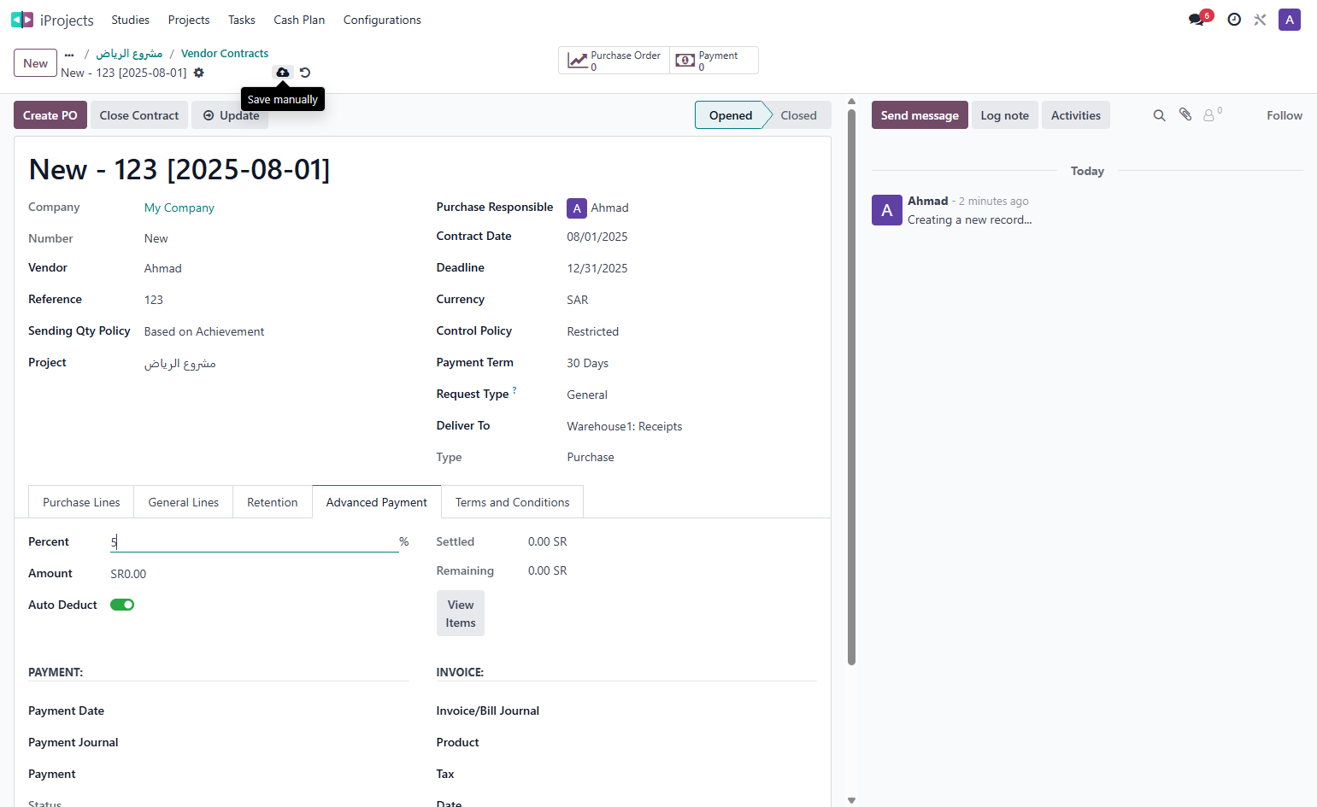1317x807 pixels.
Task: Click the Log note button
Action: click(x=1005, y=115)
